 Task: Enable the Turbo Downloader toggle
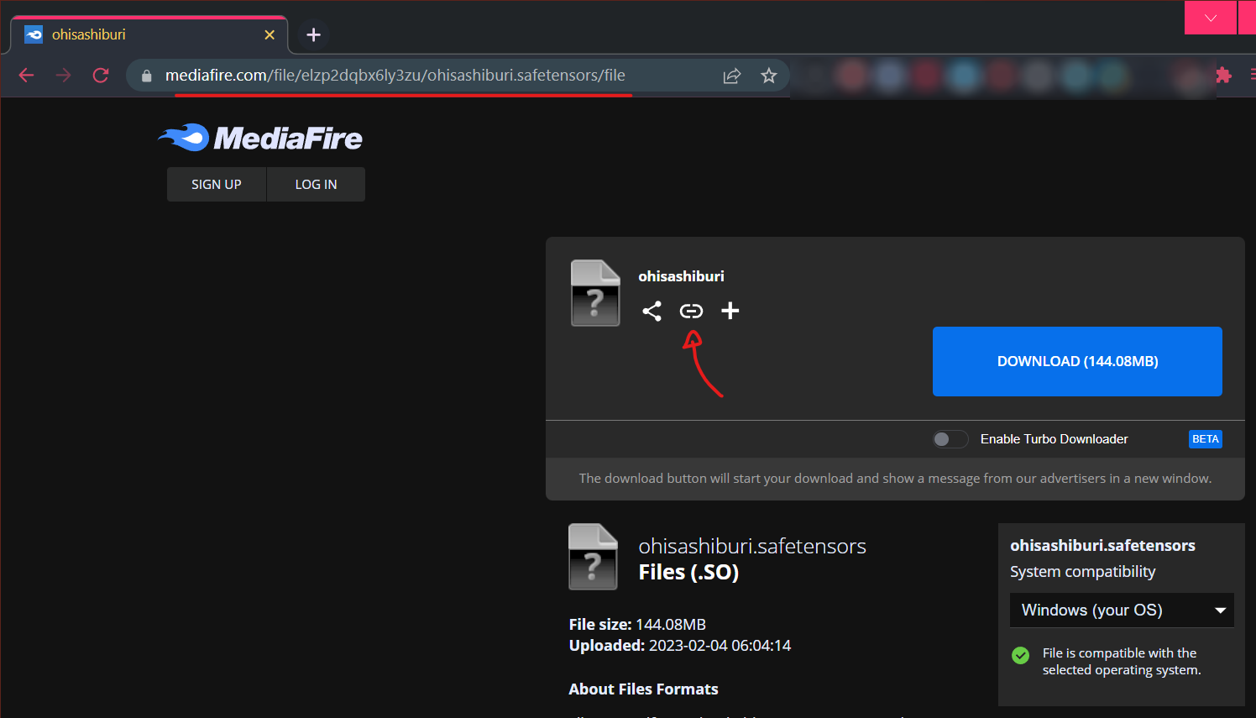[950, 439]
